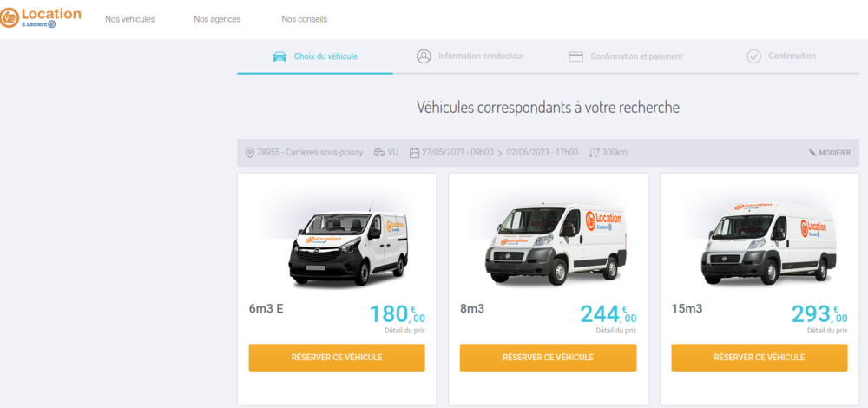Click the van icon next to VU
The height and width of the screenshot is (408, 868).
pos(379,153)
